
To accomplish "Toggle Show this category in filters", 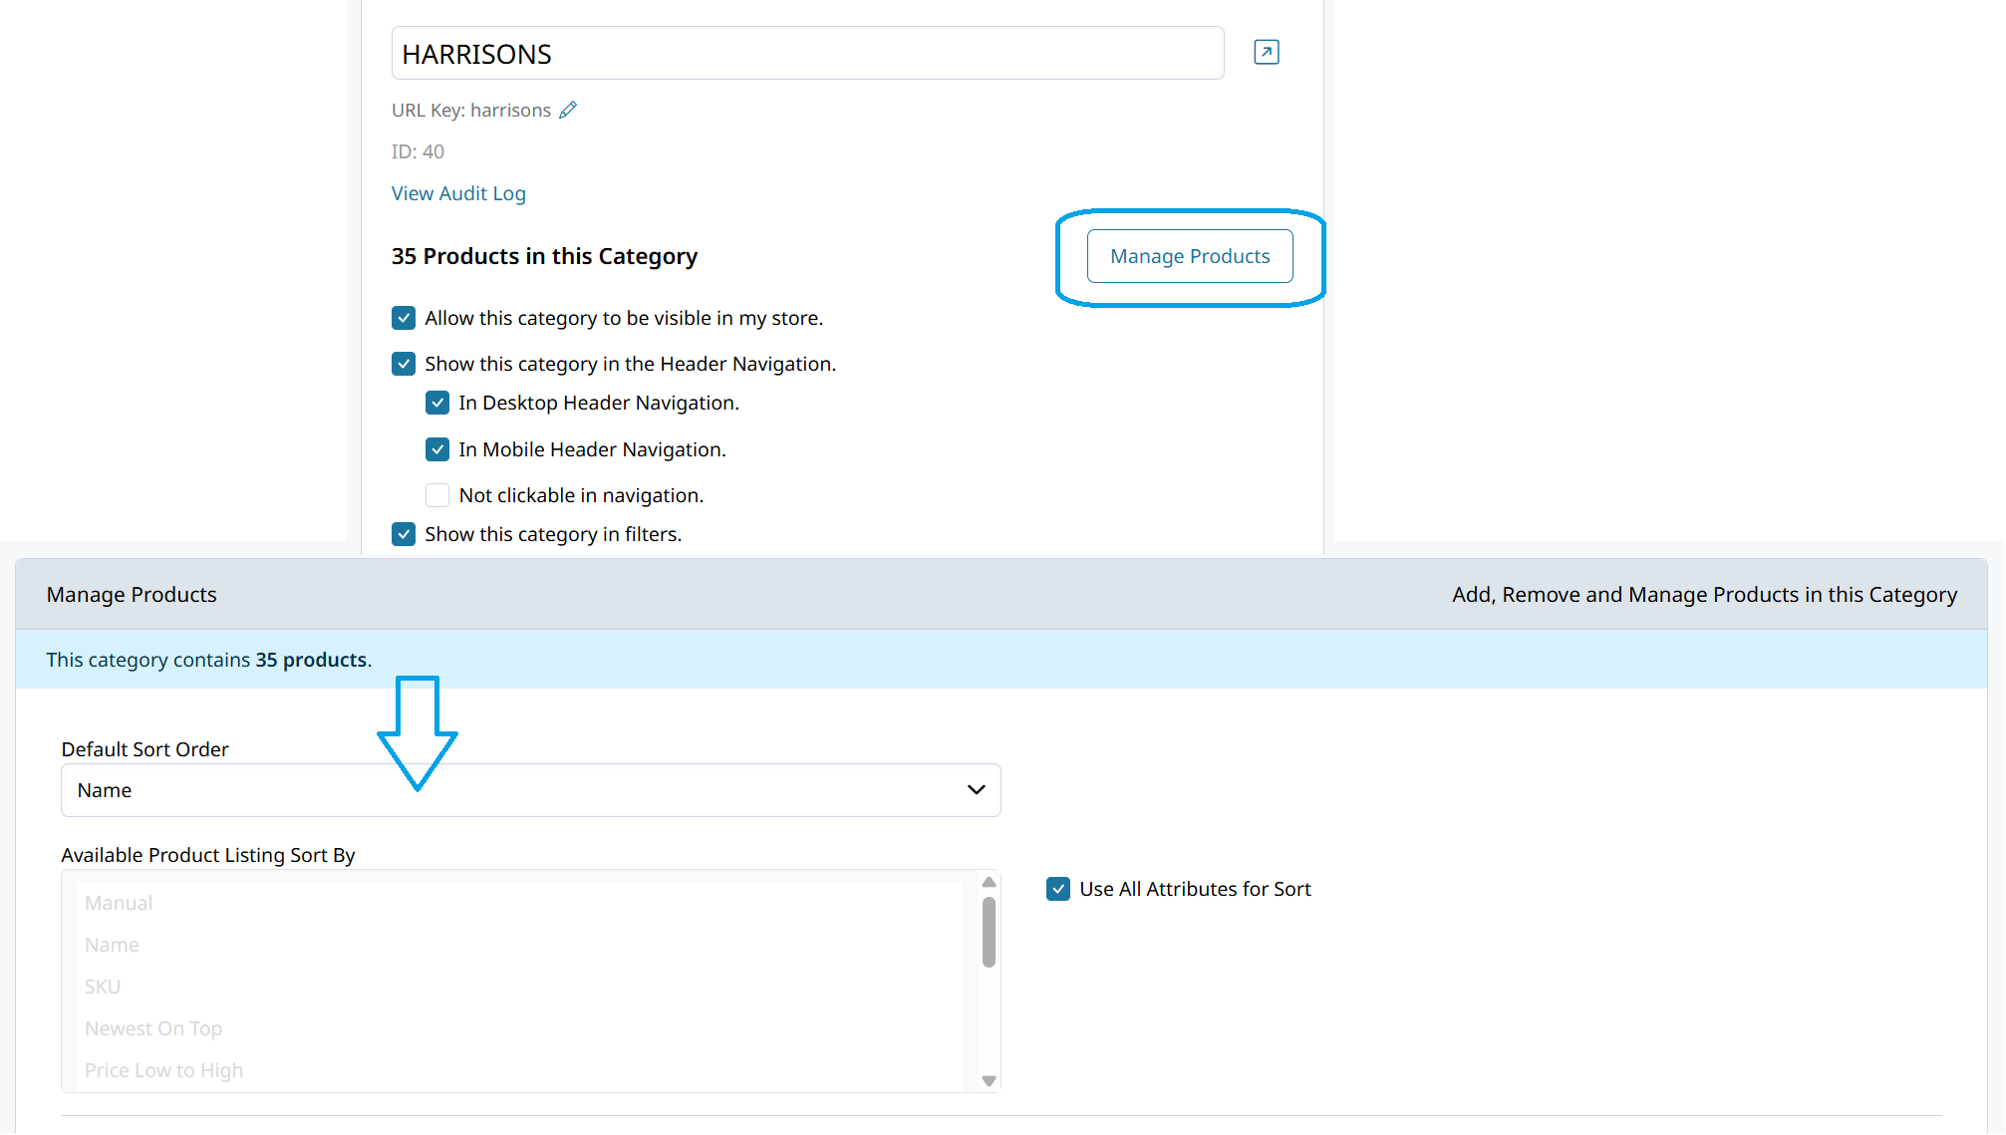I will click(404, 534).
